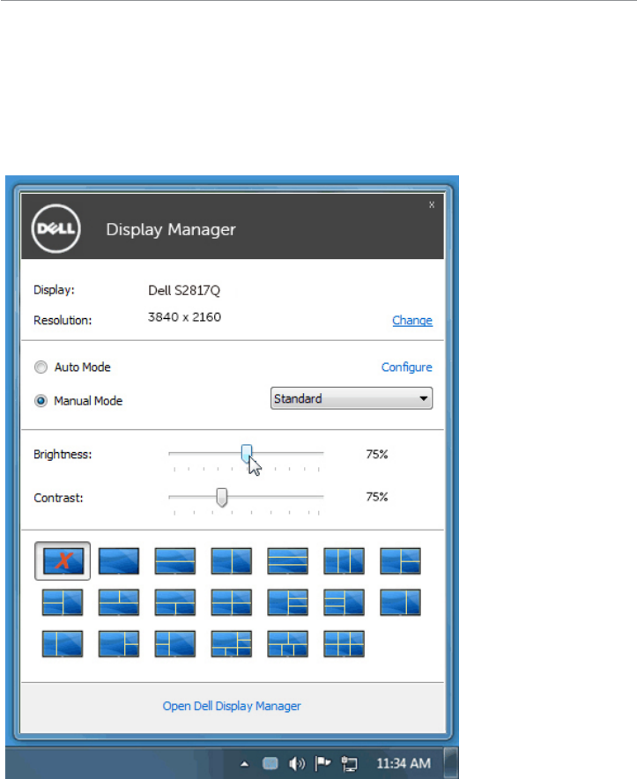Click the Brightness 75% value
Image resolution: width=637 pixels, height=779 pixels.
tap(376, 454)
